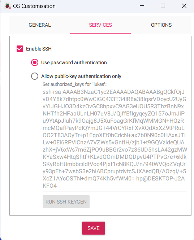Screen dimensions: 194x240
Task: Click the disabled maximize window button
Action: (163, 6)
